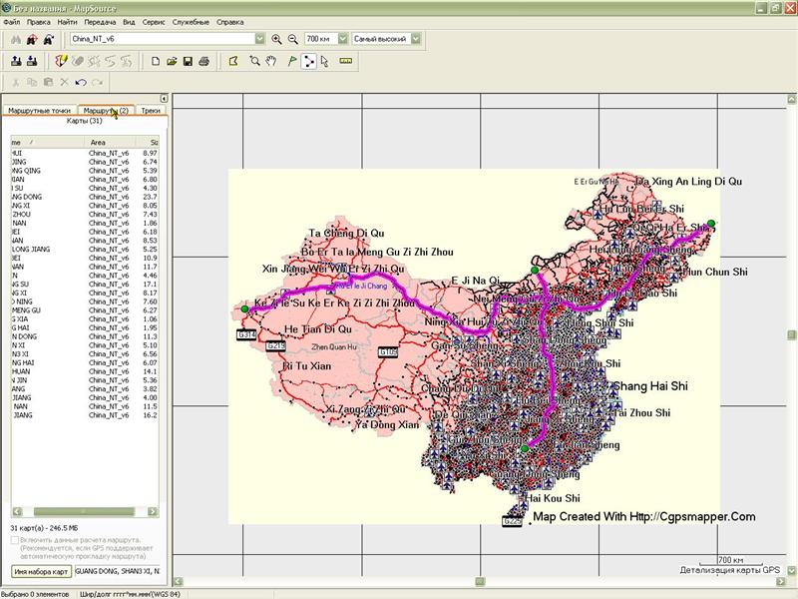Click the zoom in magnifier icon
This screenshot has height=599, width=798.
pyautogui.click(x=276, y=39)
